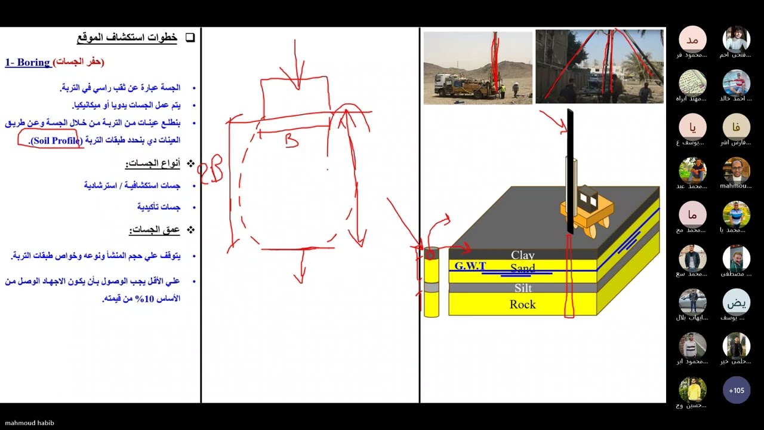The image size is (764, 430).
Task: Select participant حلمى خير avatar
Action: [737, 346]
